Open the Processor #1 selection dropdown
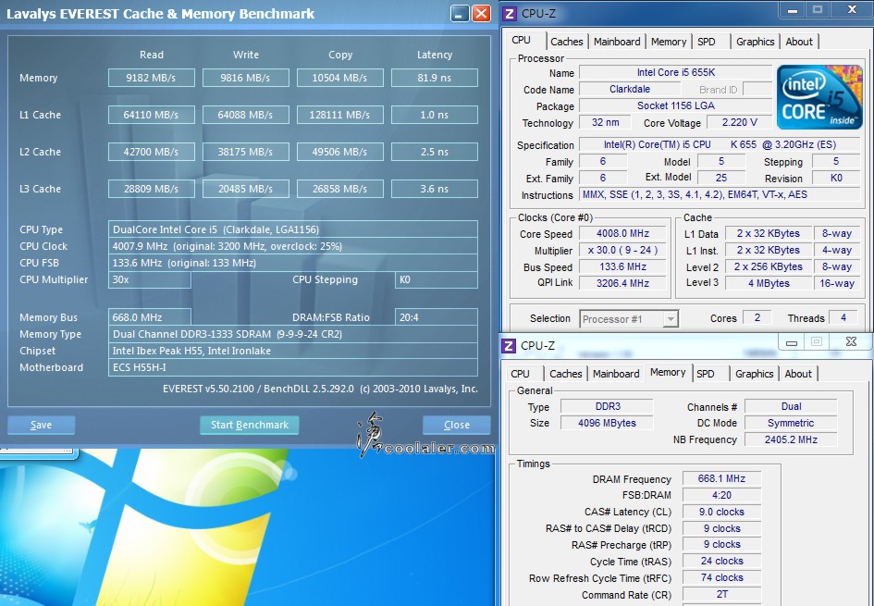 click(x=629, y=319)
